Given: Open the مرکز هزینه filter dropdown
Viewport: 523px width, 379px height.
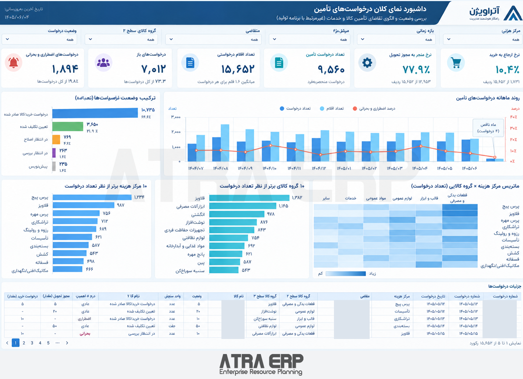Looking at the screenshot, I should [483, 39].
